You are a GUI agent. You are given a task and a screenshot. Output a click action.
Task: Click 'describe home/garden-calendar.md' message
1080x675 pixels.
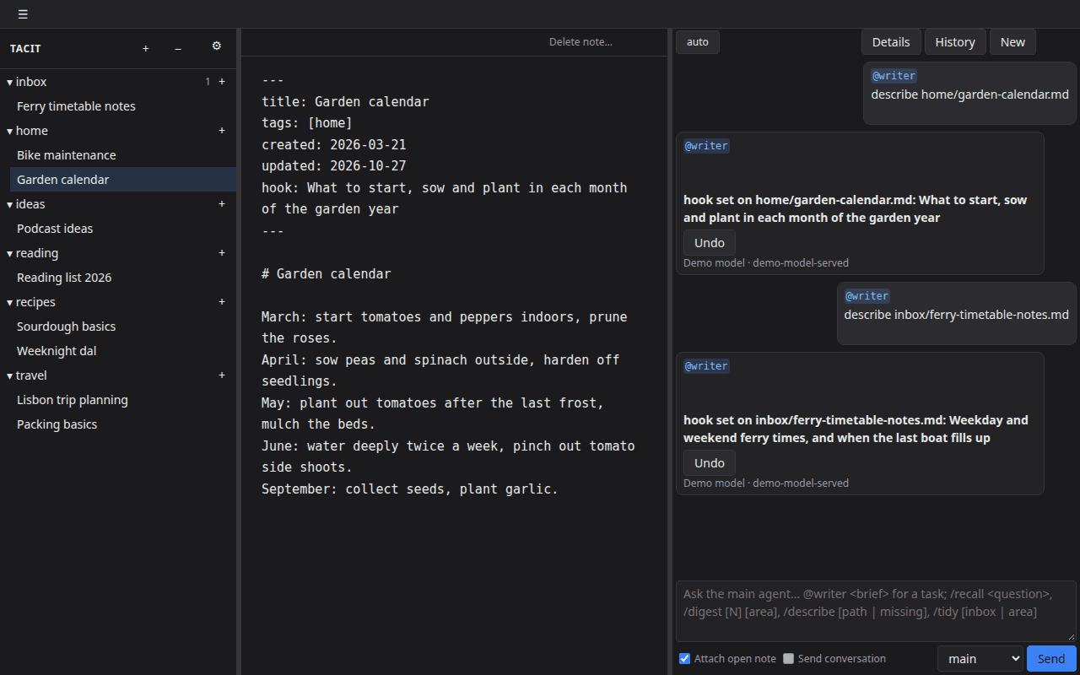pos(970,94)
